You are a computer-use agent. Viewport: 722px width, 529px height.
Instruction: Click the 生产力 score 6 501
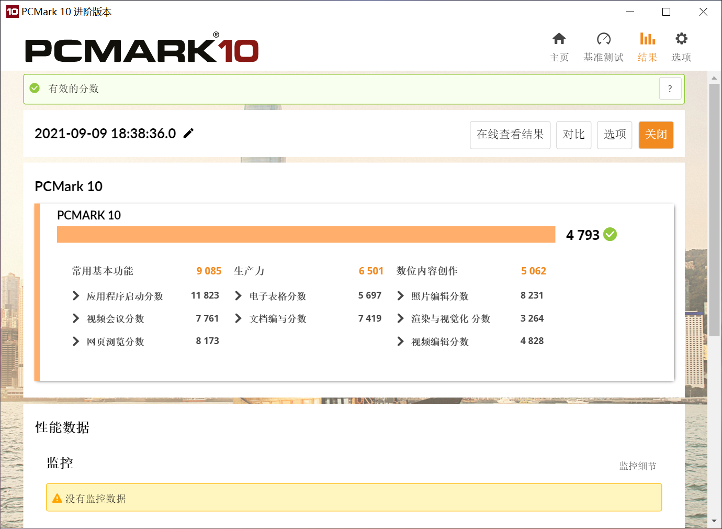[x=371, y=271]
